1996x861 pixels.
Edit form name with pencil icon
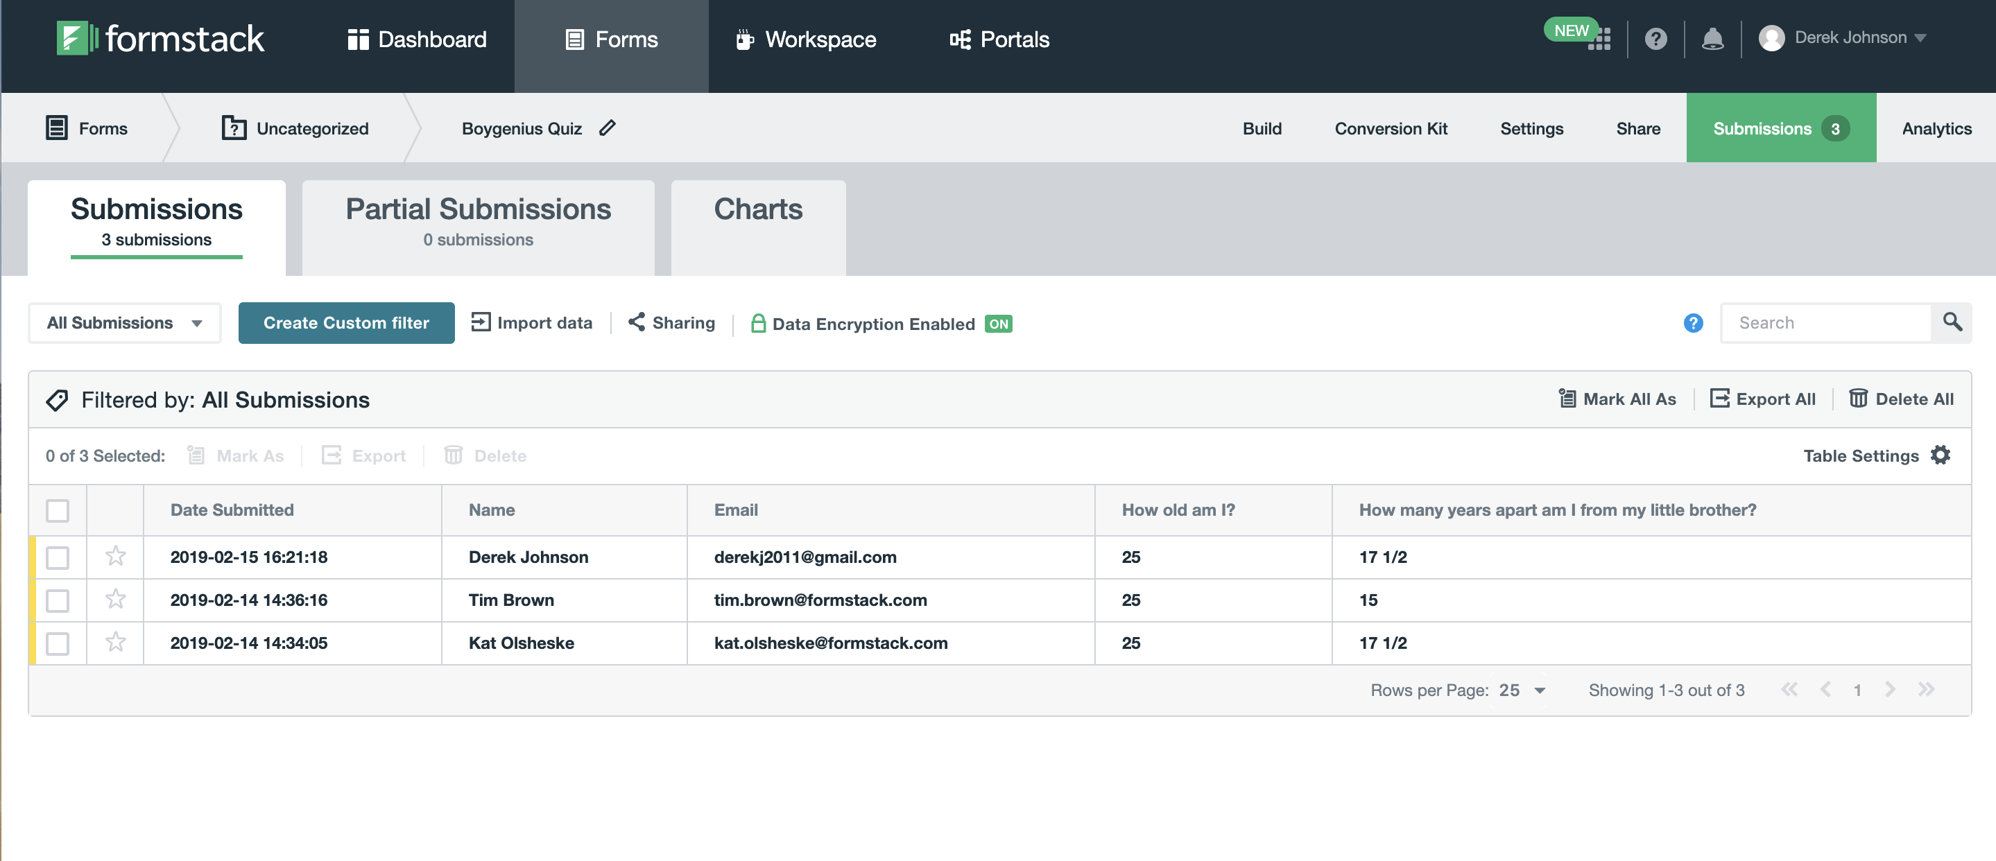(608, 128)
